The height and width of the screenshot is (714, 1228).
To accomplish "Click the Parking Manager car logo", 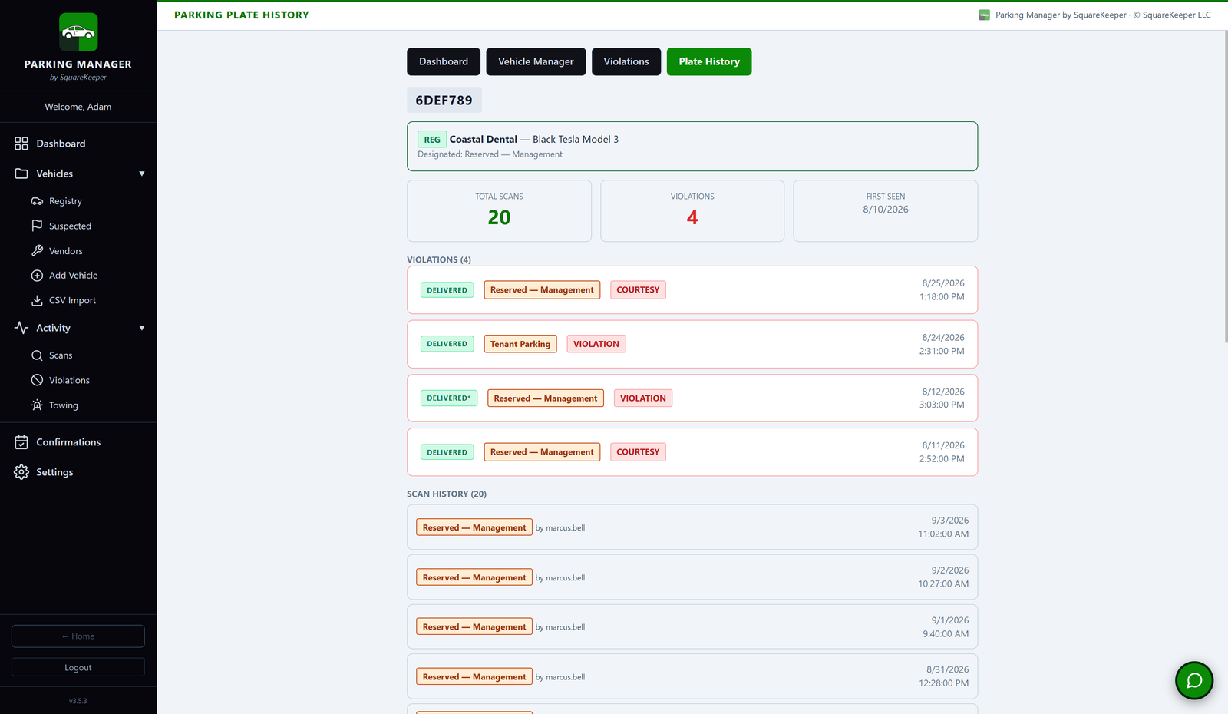I will pos(78,32).
